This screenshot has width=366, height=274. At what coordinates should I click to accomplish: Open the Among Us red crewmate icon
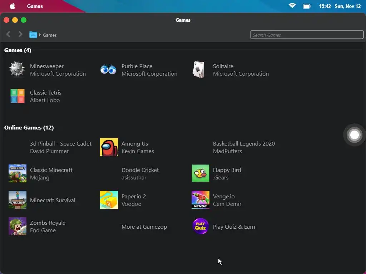(109, 147)
